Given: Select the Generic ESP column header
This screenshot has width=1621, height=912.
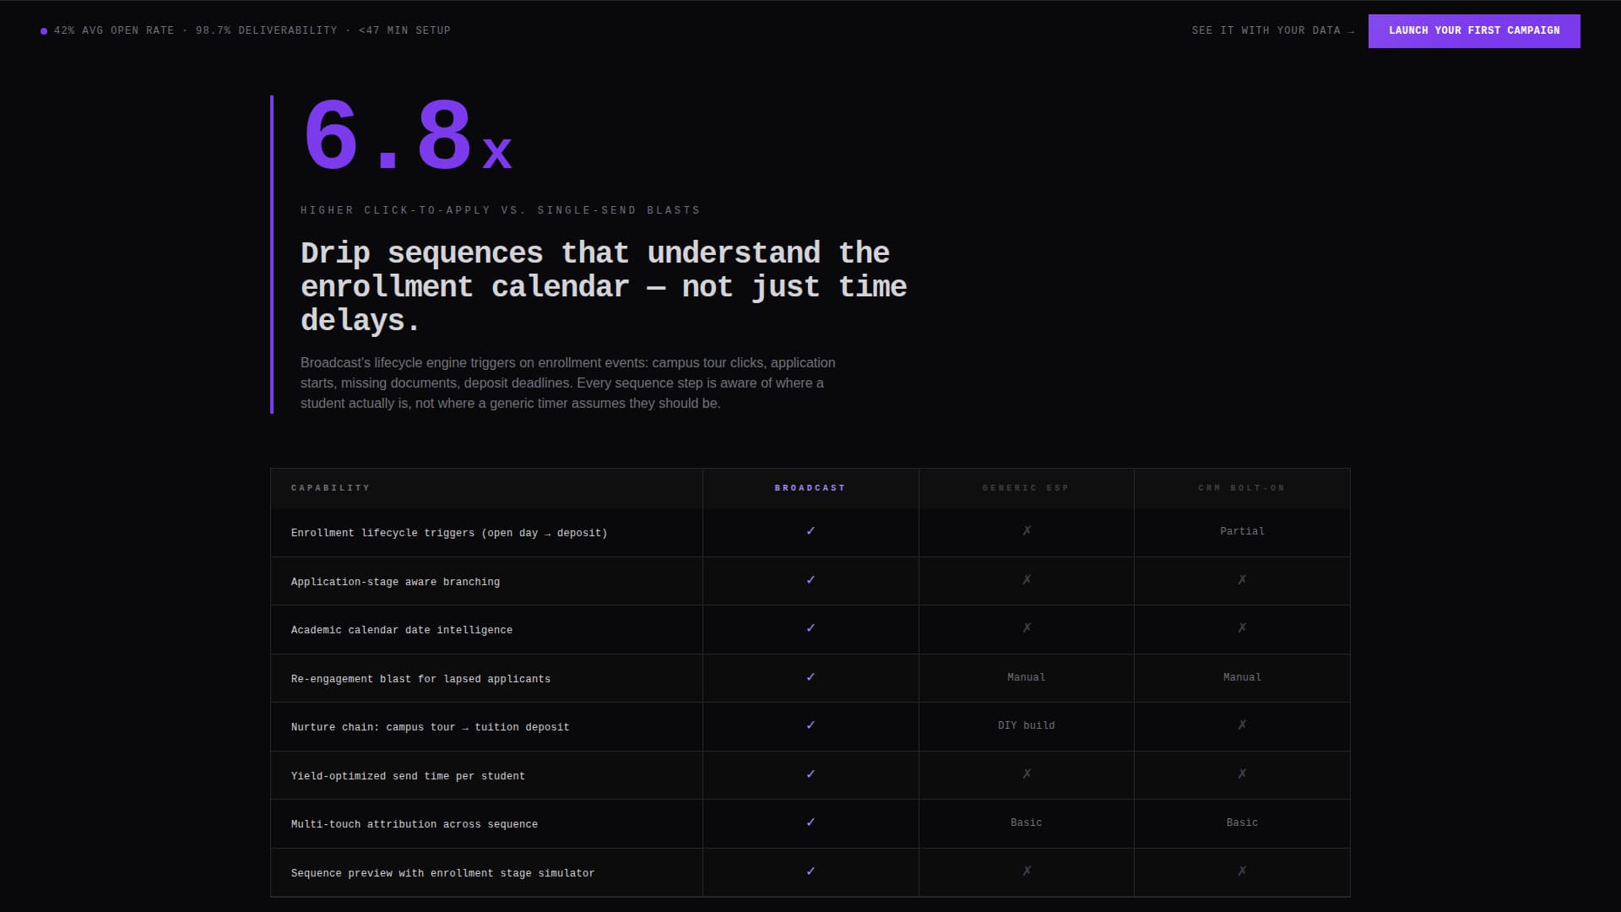Looking at the screenshot, I should click(x=1026, y=488).
